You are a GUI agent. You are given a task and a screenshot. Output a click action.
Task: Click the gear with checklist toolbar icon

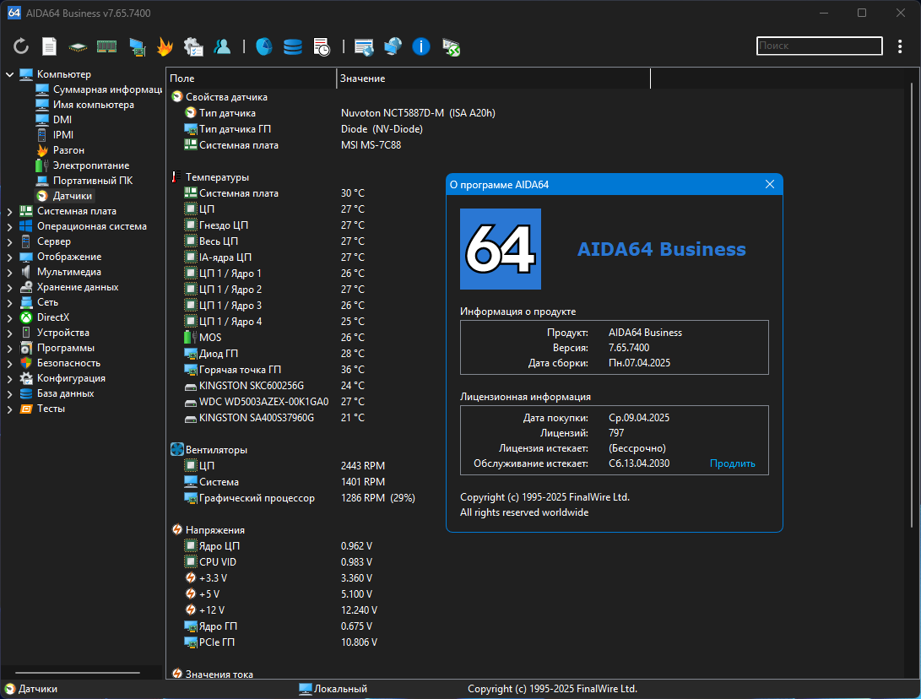[193, 46]
